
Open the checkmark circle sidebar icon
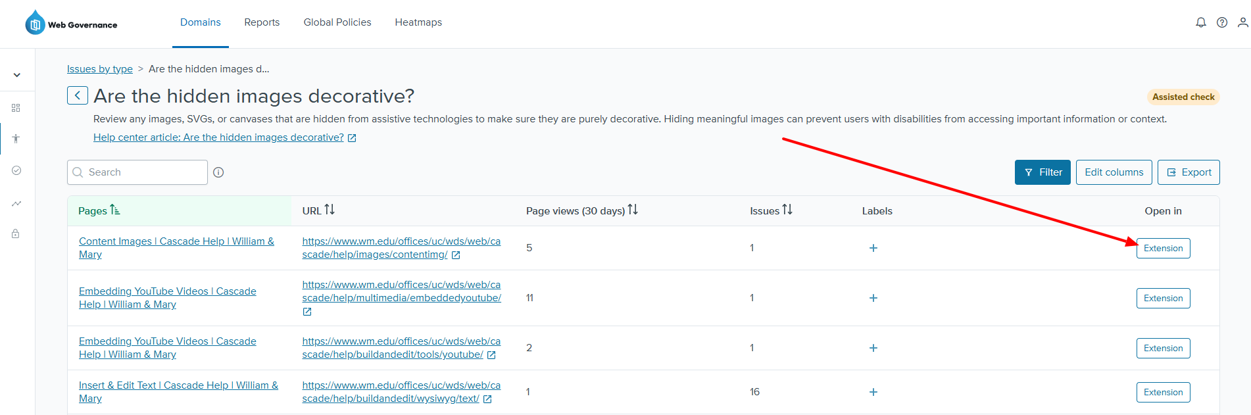(16, 170)
